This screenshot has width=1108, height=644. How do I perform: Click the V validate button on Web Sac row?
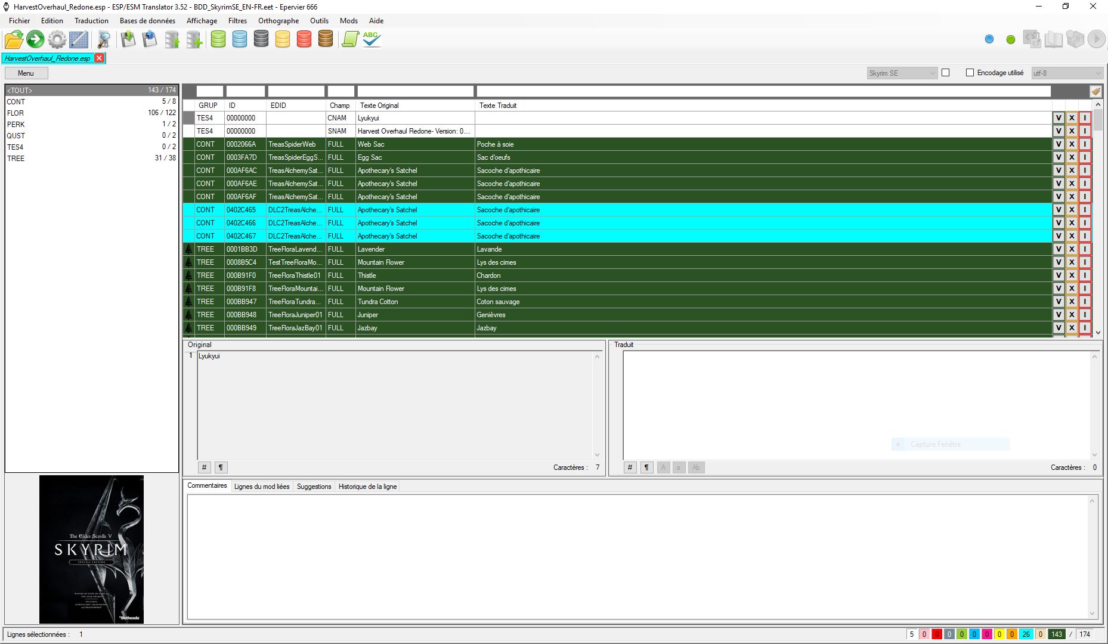point(1059,144)
